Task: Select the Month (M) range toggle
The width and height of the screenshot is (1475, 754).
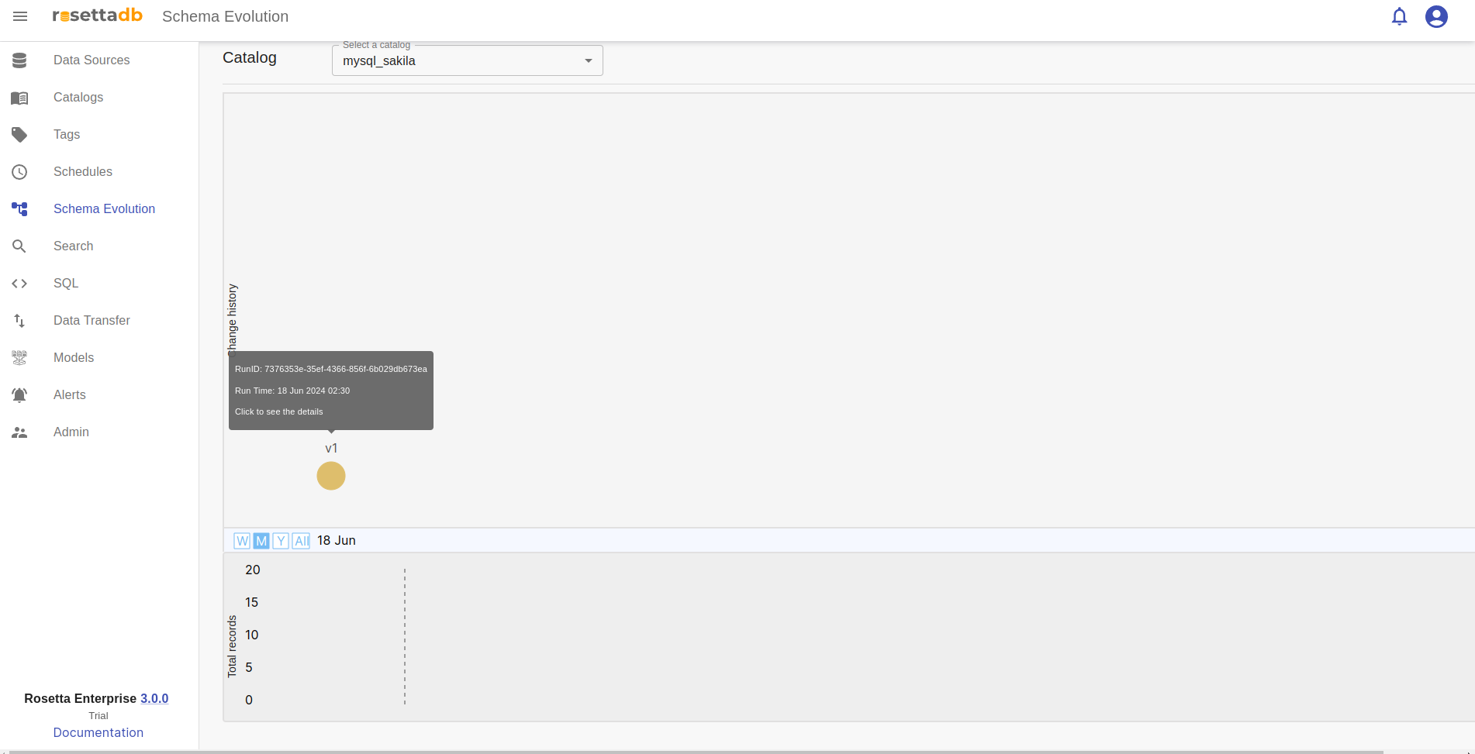Action: tap(261, 541)
